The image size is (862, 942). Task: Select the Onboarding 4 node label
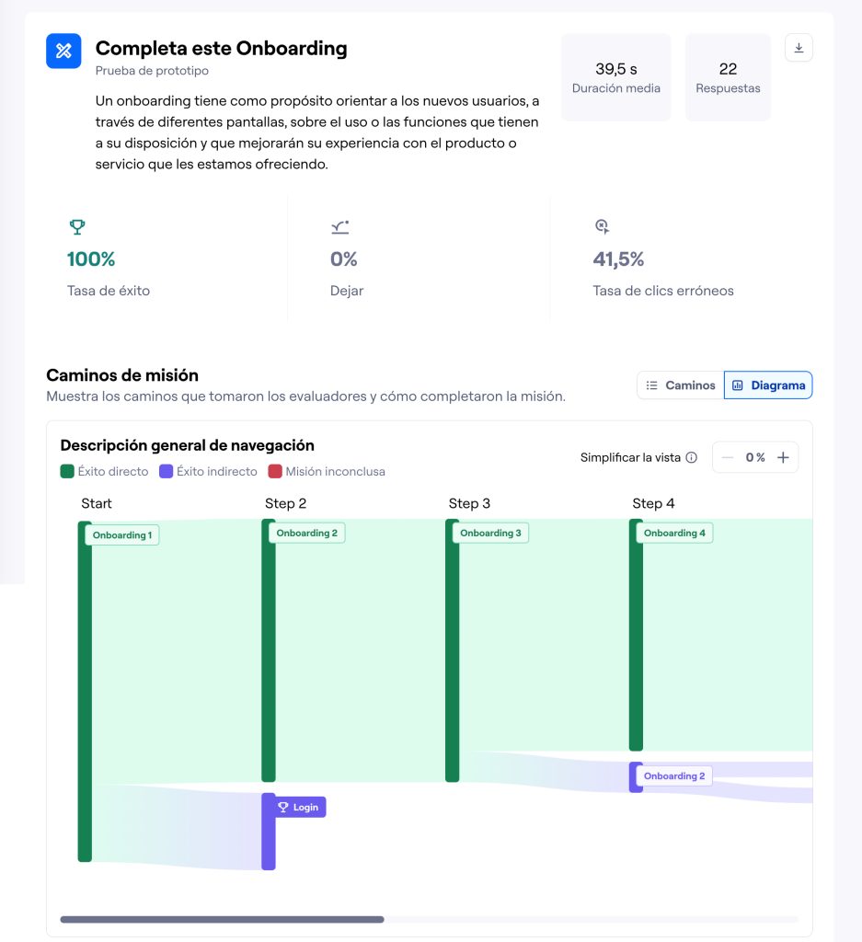point(674,533)
